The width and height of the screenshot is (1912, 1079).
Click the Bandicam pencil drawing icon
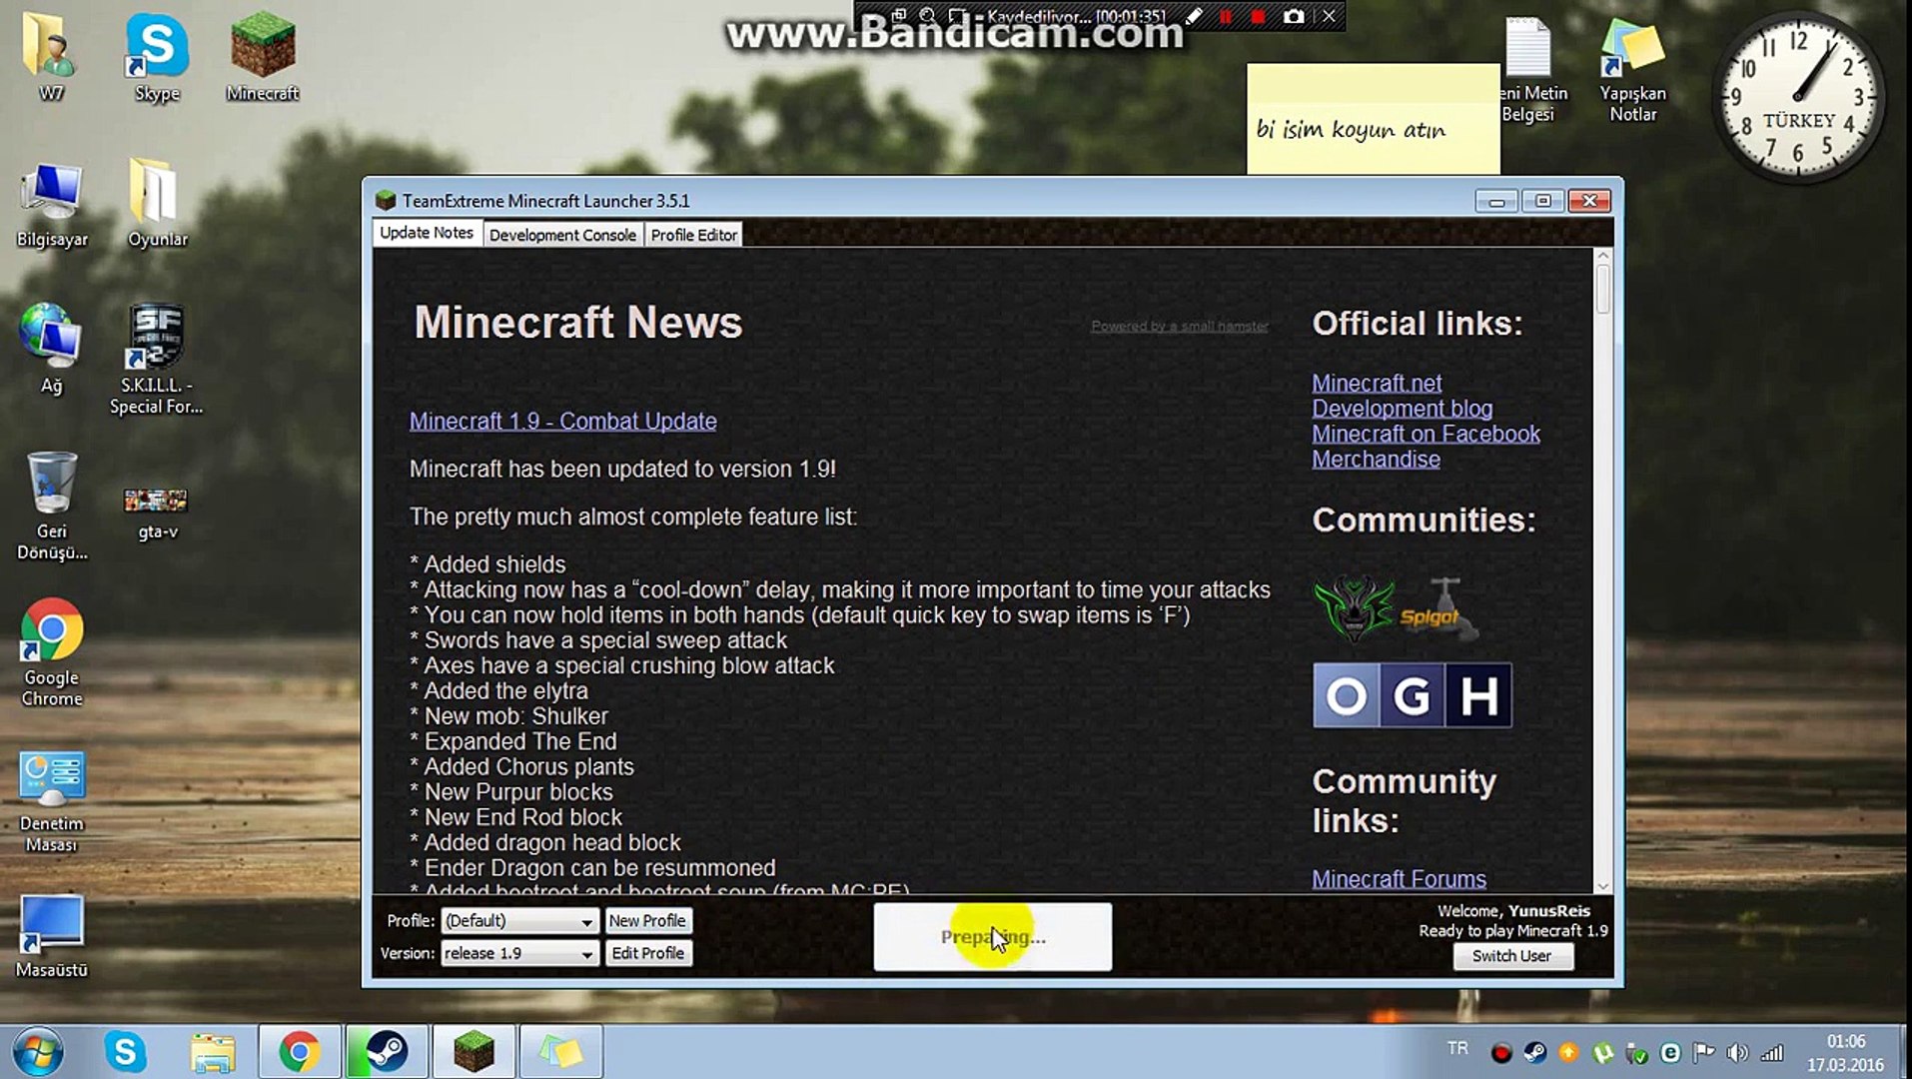1194,17
